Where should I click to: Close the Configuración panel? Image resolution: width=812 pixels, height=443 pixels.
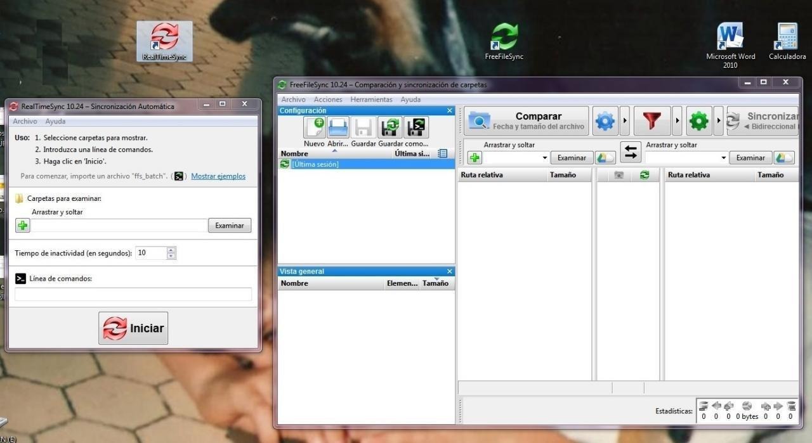point(450,110)
